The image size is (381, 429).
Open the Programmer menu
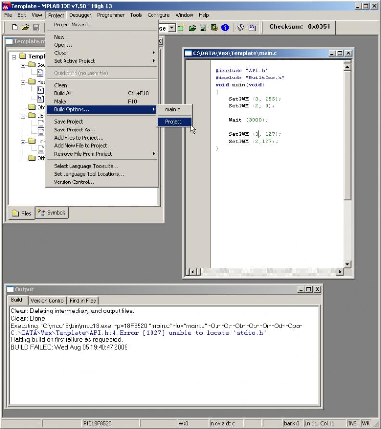pyautogui.click(x=111, y=15)
